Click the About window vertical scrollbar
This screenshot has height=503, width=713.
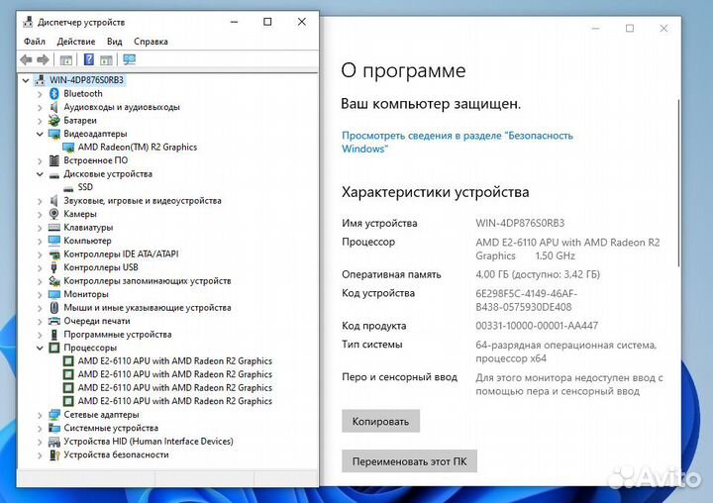coord(678,182)
